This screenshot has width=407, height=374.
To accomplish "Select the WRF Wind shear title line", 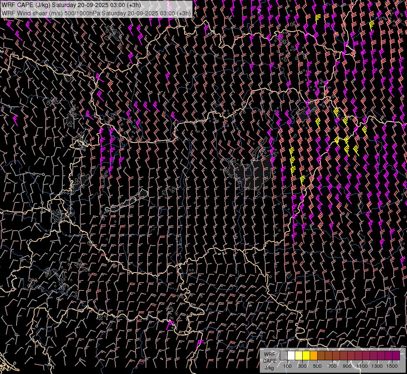I will [96, 13].
